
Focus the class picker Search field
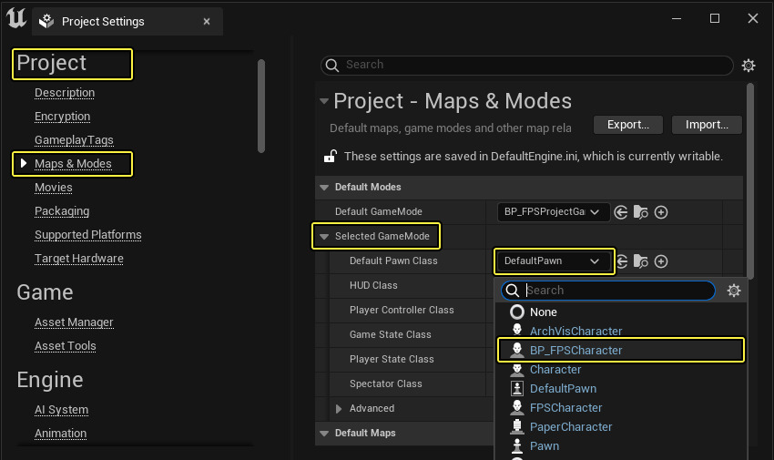point(608,291)
